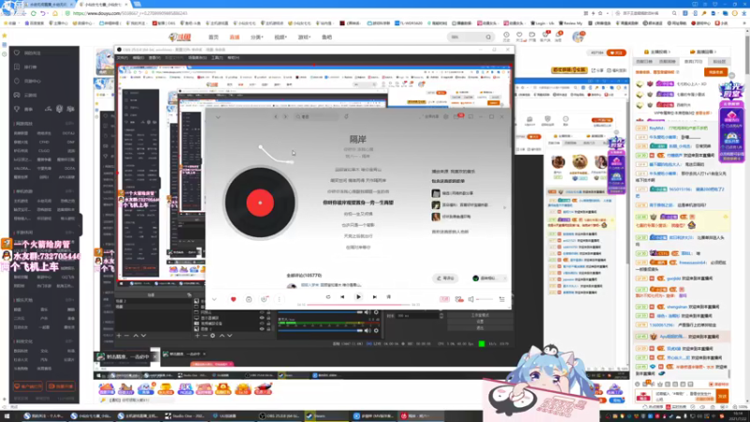Viewport: 750px width, 422px height.
Task: Click the add scene plus button in OBS
Action: 119,336
